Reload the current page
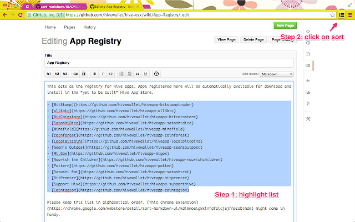This screenshot has height=222, width=355. [x=21, y=15]
